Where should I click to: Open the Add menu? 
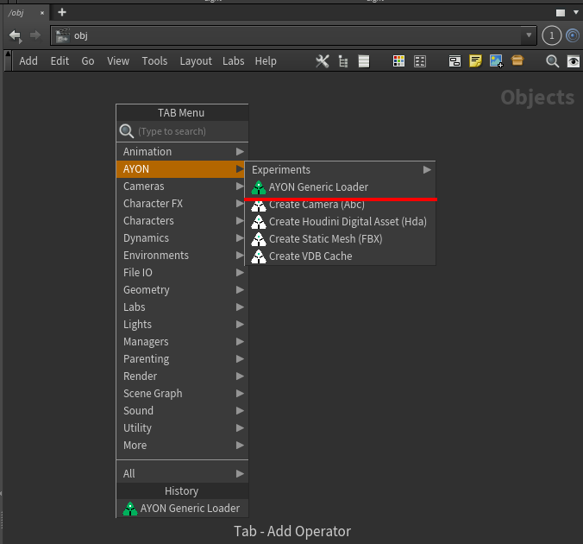pos(28,61)
